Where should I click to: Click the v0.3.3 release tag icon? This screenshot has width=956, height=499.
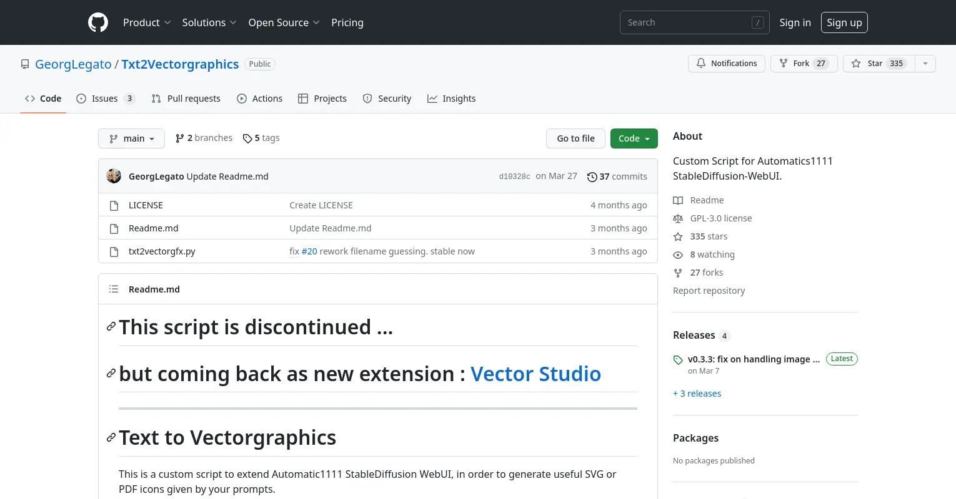678,360
